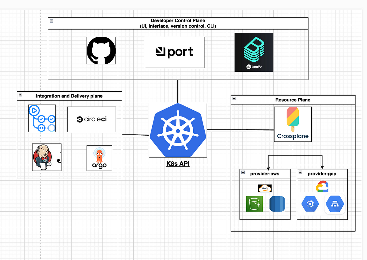The height and width of the screenshot is (260, 367).
Task: Select the GCP Compute Engine hexagon icon
Action: click(310, 204)
